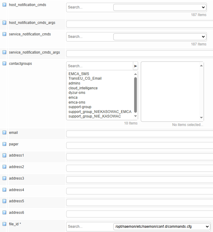Open help icon for contactgroups field
This screenshot has height=232, width=213.
click(4, 64)
